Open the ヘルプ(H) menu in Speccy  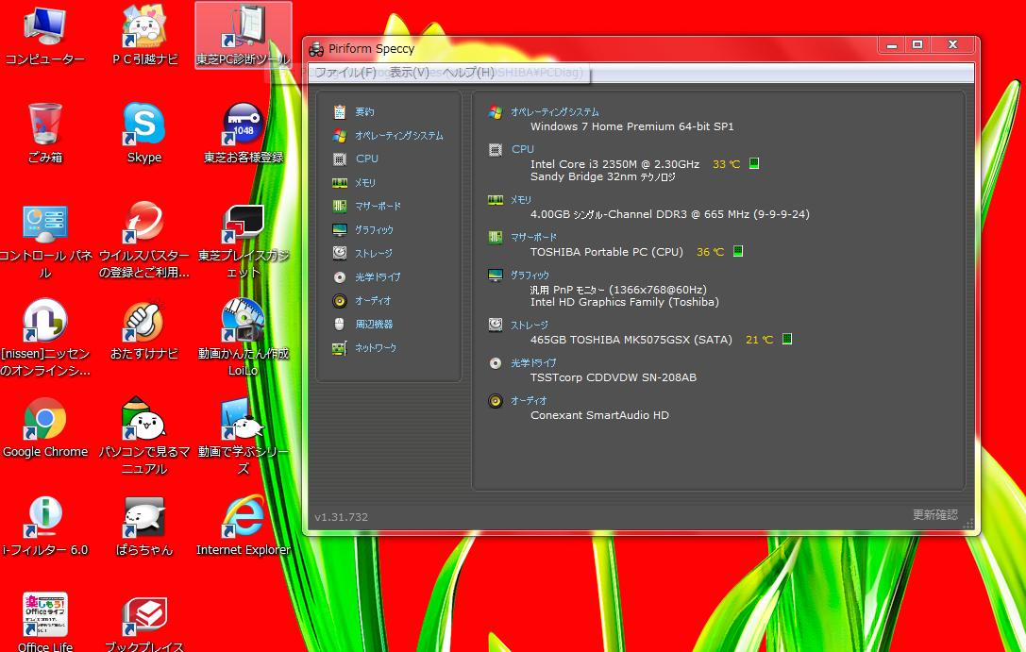point(469,72)
